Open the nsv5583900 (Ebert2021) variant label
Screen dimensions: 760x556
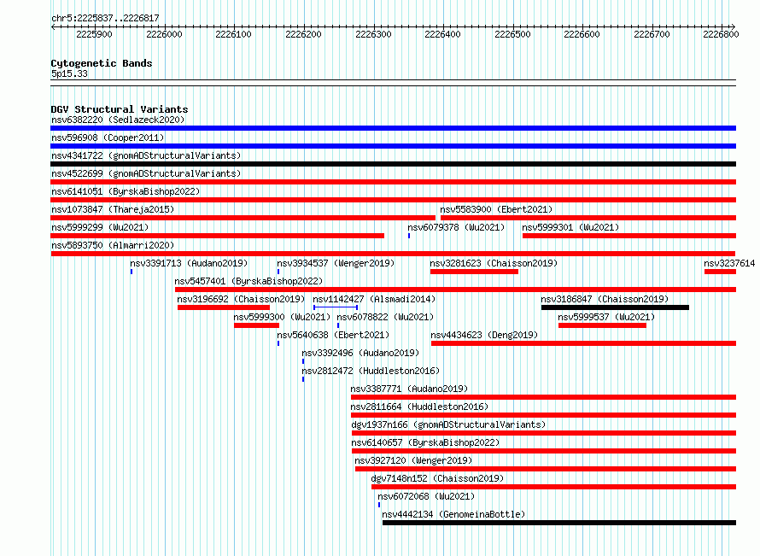tap(496, 209)
